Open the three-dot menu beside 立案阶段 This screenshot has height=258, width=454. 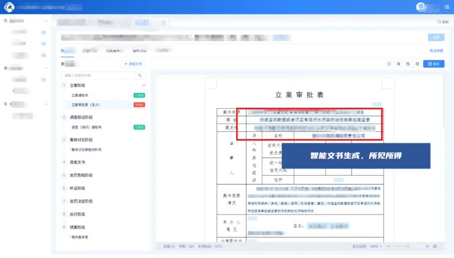(x=144, y=86)
